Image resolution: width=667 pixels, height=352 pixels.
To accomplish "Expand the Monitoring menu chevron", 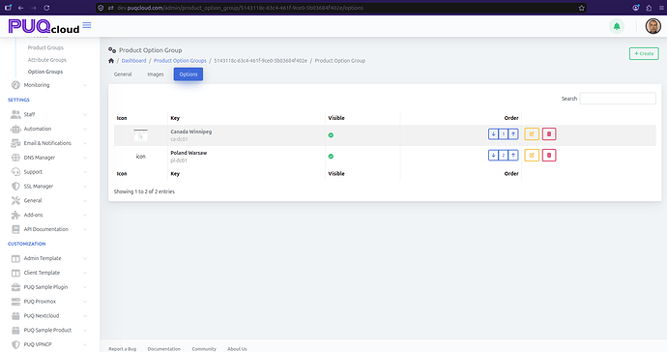I will pyautogui.click(x=85, y=85).
